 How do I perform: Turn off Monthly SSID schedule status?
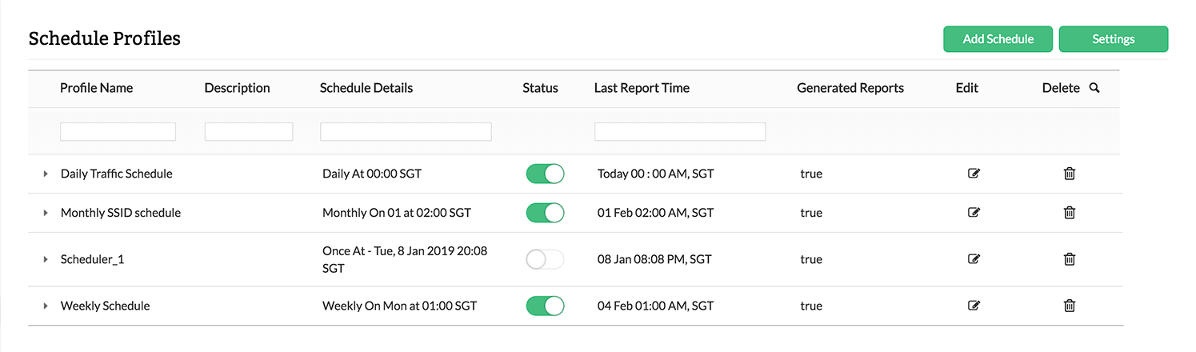[545, 213]
